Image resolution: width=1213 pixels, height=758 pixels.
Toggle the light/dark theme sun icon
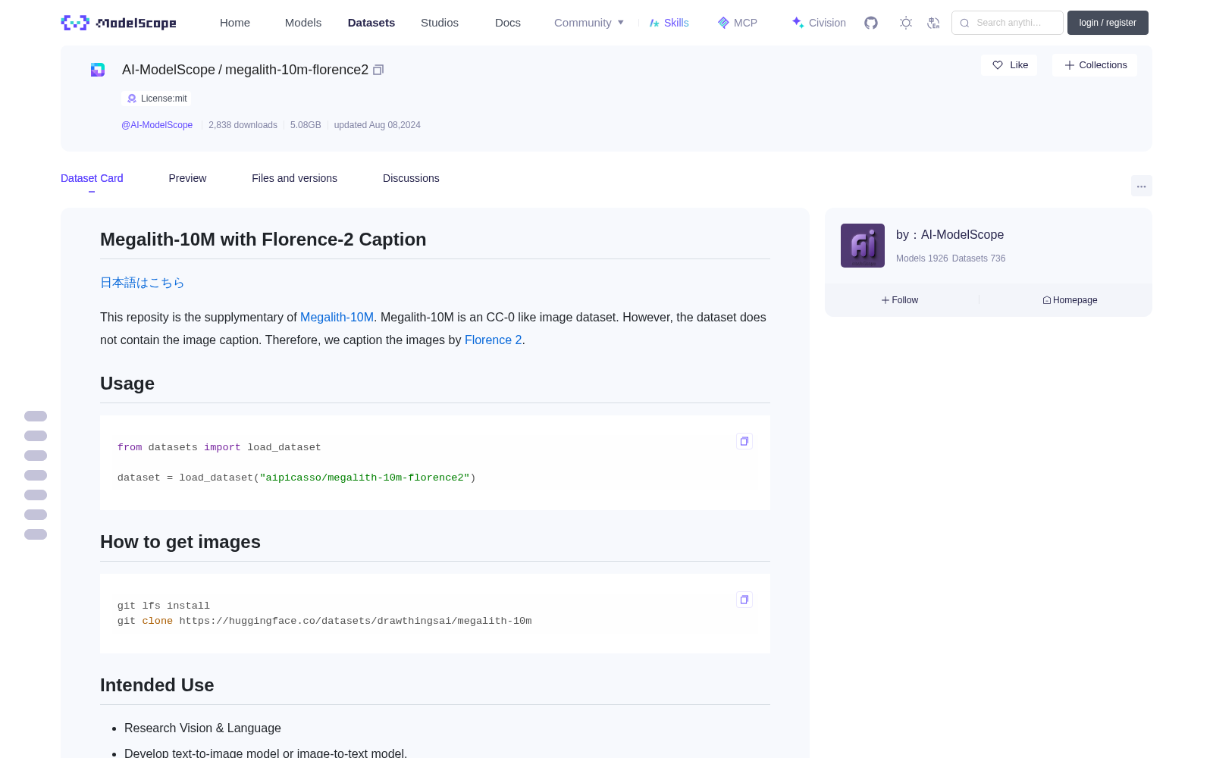pos(906,23)
